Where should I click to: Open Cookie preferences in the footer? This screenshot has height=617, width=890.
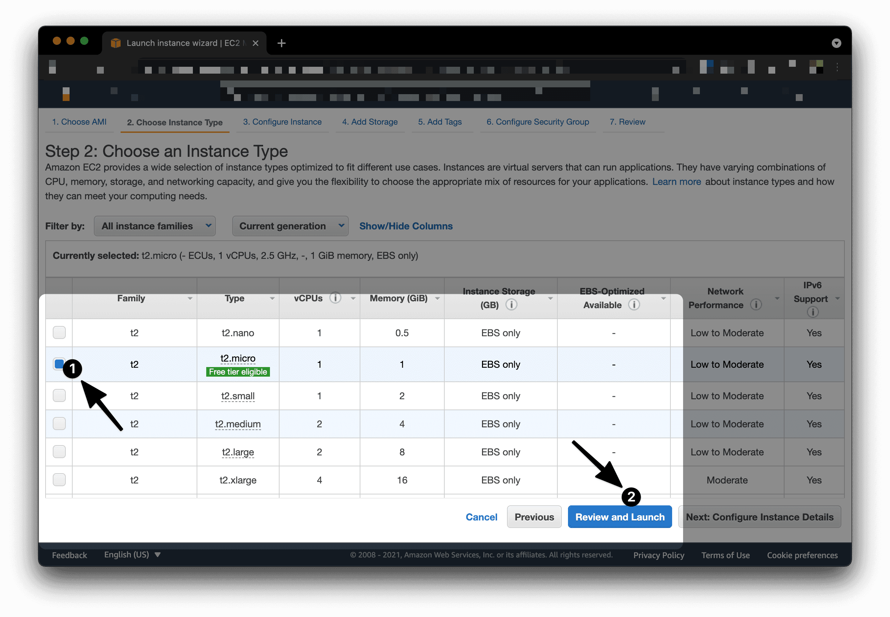click(x=802, y=555)
